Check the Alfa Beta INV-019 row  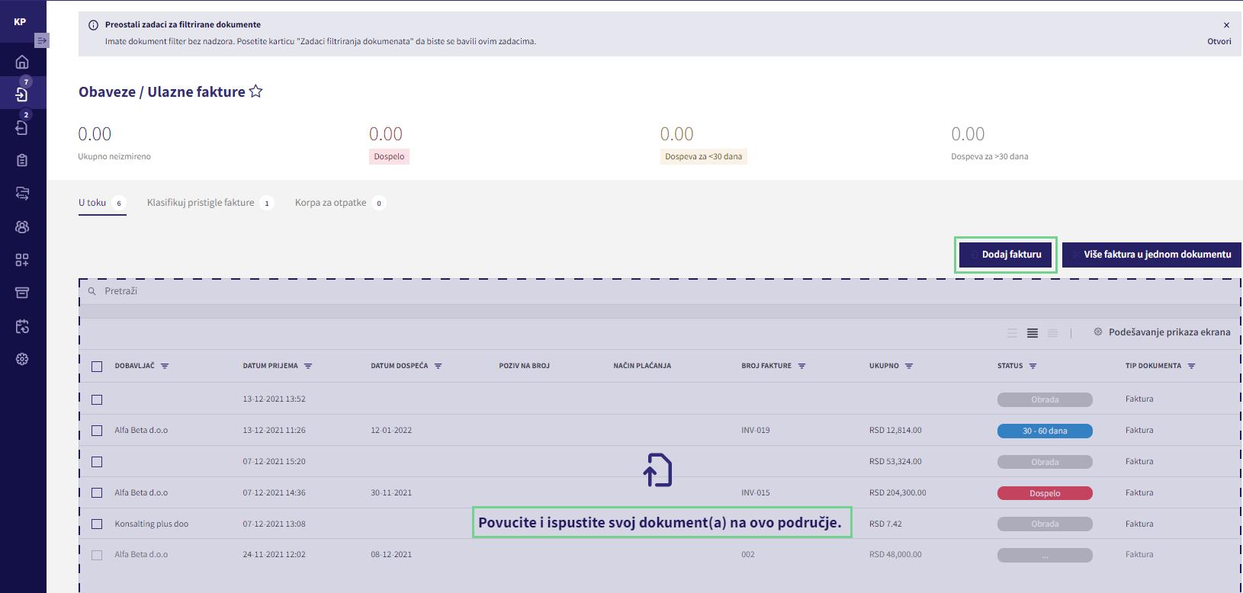tap(97, 431)
